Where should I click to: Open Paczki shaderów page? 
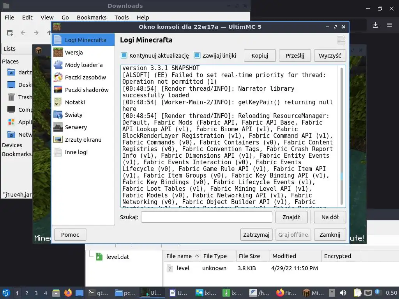point(83,90)
